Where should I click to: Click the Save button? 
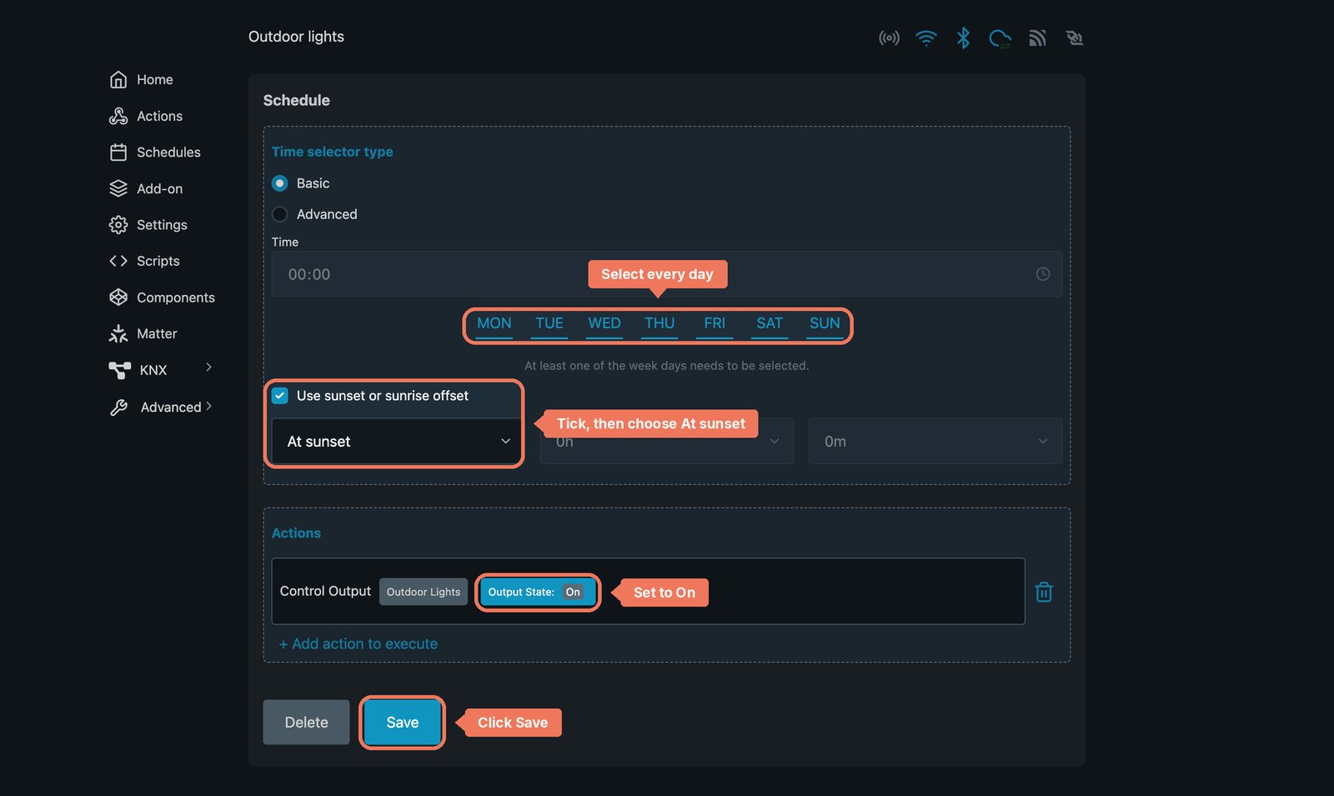403,723
